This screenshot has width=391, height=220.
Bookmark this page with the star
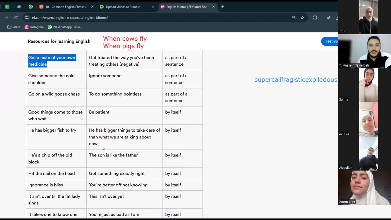(x=302, y=17)
